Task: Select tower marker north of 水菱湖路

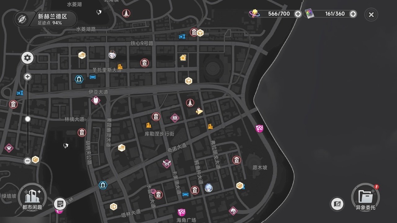Action: [x=126, y=13]
